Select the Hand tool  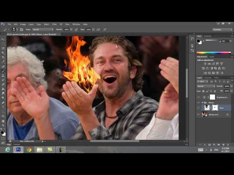click(3, 121)
